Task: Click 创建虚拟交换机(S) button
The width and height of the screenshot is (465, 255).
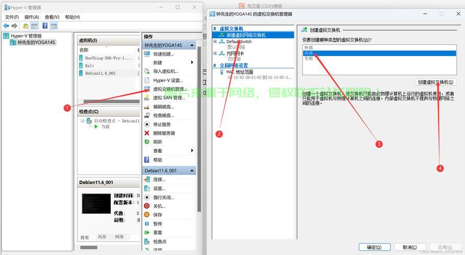Action: [x=435, y=82]
